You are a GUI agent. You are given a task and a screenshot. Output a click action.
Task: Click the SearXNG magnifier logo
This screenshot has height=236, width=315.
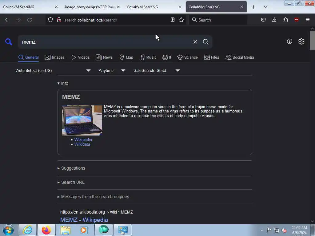coord(9,42)
